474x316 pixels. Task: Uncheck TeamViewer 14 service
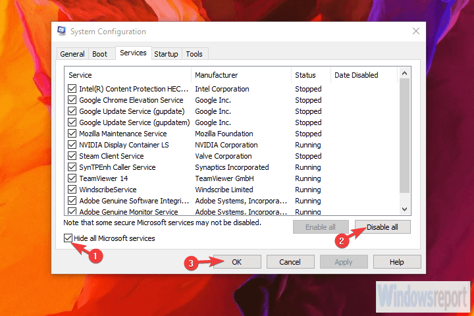pos(72,178)
